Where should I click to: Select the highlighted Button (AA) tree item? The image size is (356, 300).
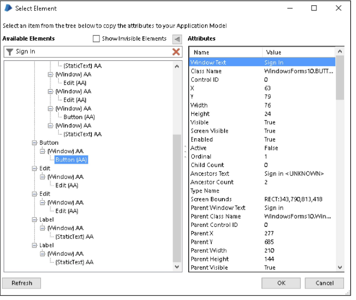coord(71,160)
